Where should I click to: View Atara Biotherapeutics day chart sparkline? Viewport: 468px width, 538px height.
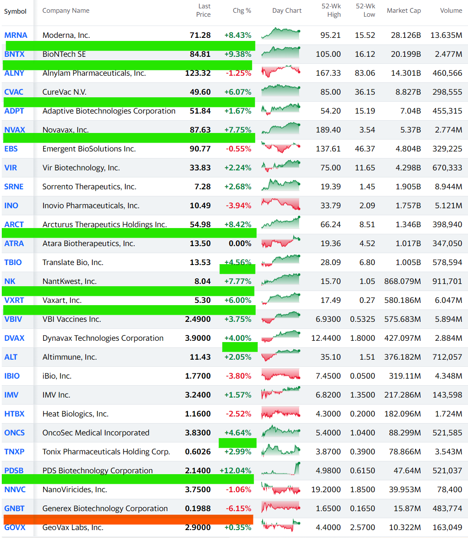point(281,242)
